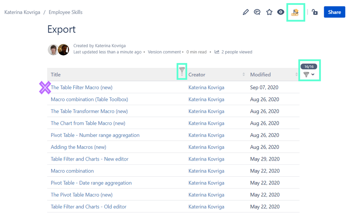
Task: Sort table by Creator column arrows
Action: [x=243, y=75]
